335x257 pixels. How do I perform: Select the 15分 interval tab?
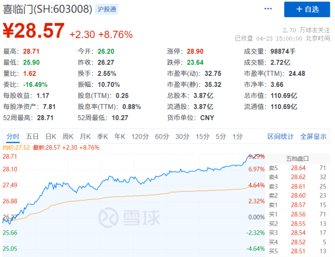tap(202, 136)
